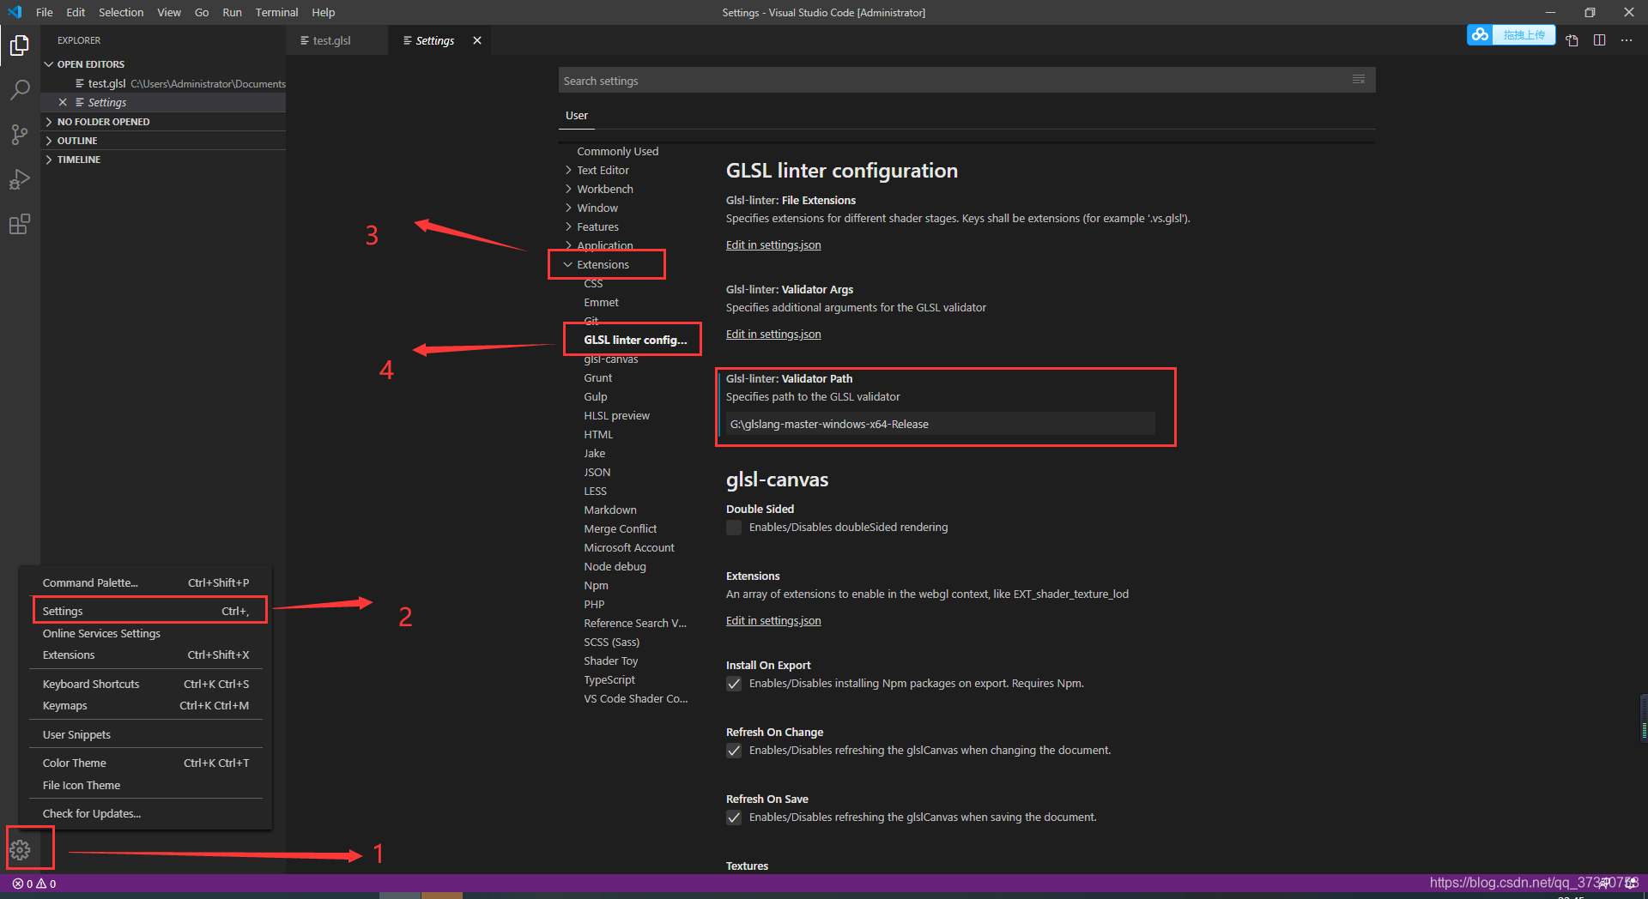Open the Run and Debug view

[20, 179]
